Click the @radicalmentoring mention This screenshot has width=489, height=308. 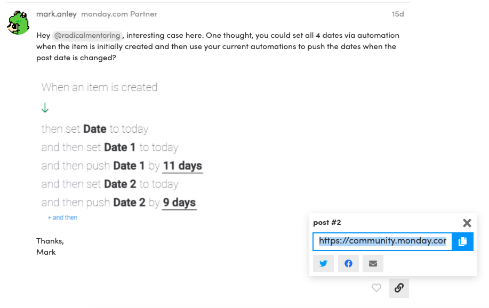point(88,36)
